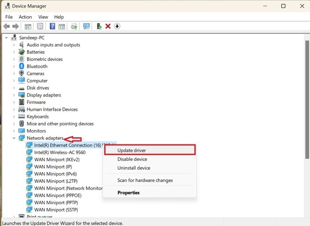Click the Audio inputs and outputs speaker icon
This screenshot has width=310, height=226.
click(22, 45)
